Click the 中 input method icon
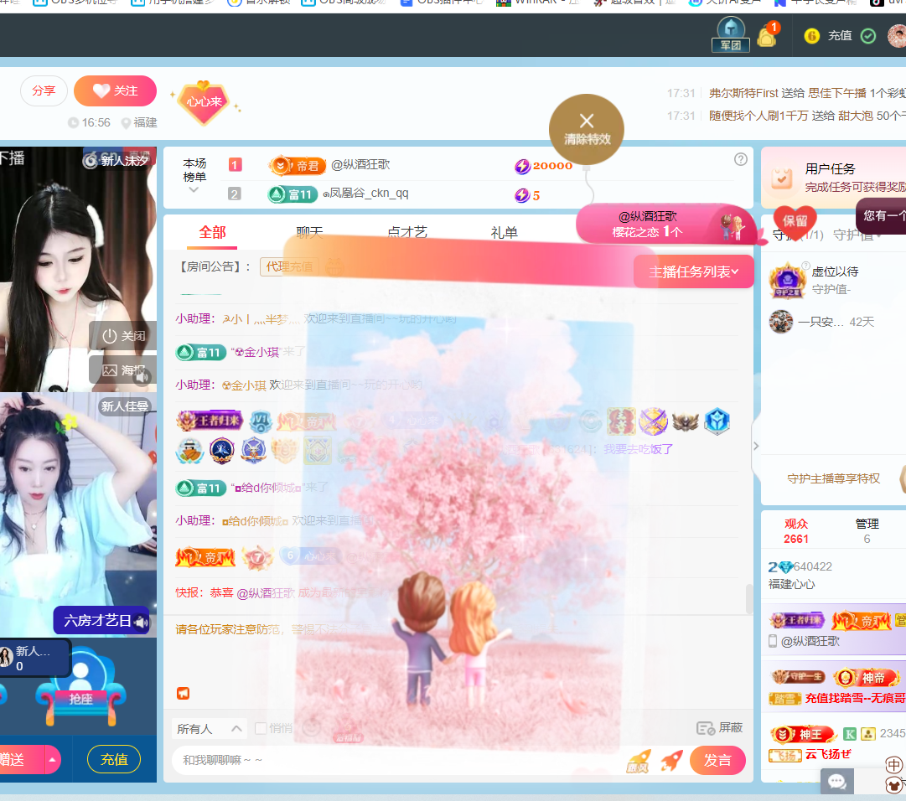The width and height of the screenshot is (906, 801). coord(894,765)
